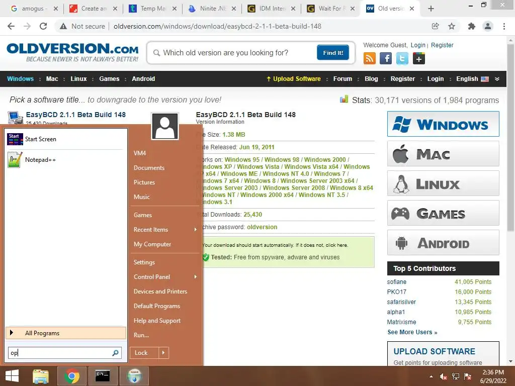Click the Lock button
Screen dimensions: 515x386
click(144, 353)
